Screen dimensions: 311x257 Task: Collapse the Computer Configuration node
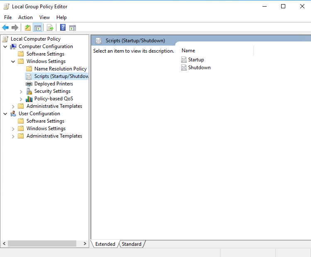(x=5, y=46)
